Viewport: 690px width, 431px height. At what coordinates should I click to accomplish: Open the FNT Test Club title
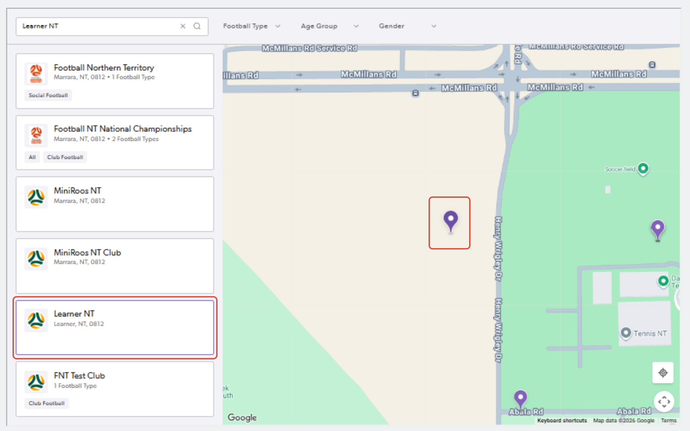click(x=79, y=376)
